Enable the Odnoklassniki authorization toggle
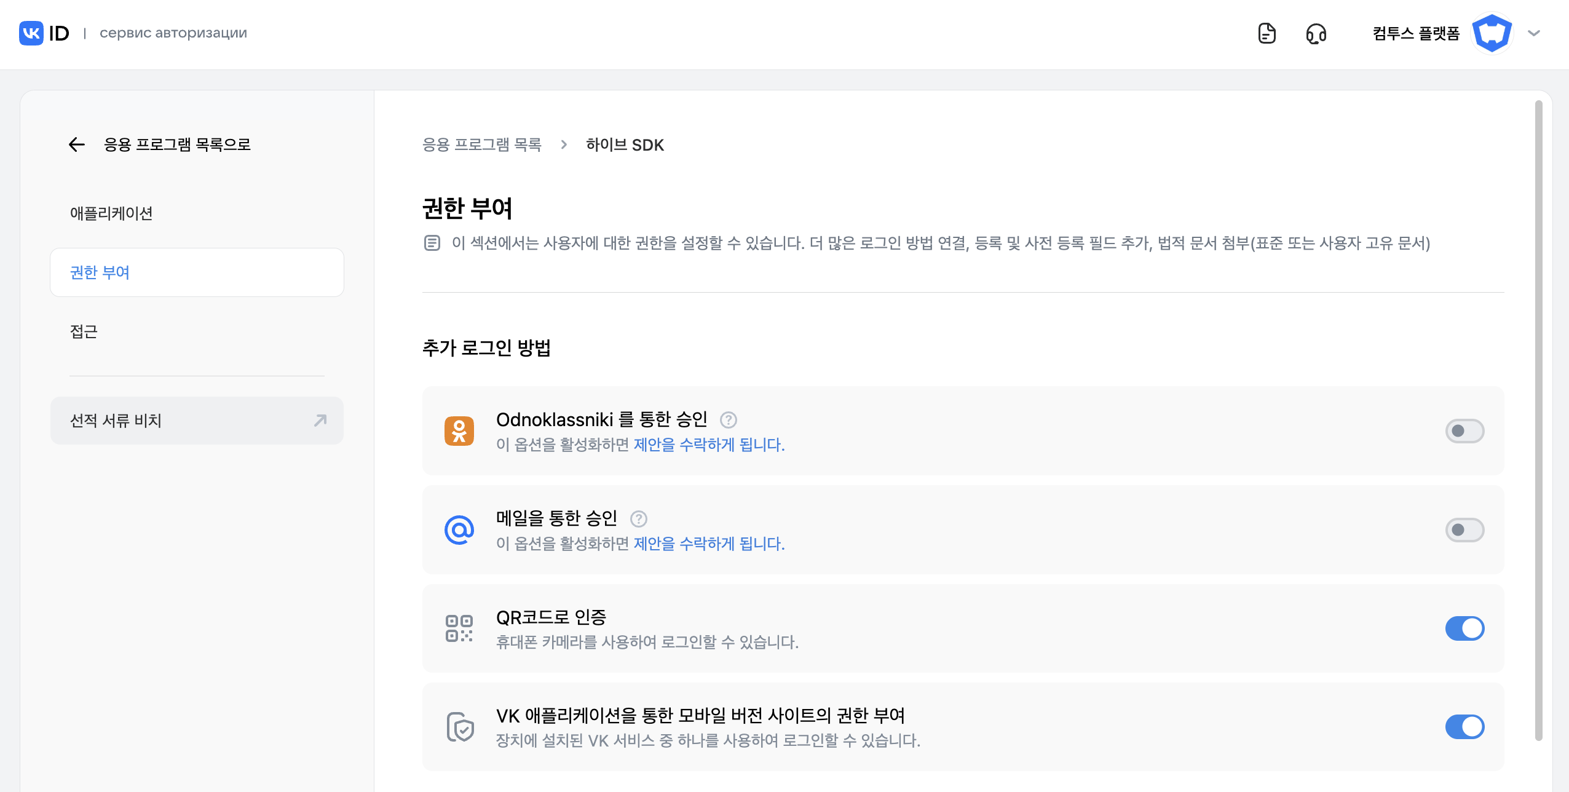 (1464, 431)
